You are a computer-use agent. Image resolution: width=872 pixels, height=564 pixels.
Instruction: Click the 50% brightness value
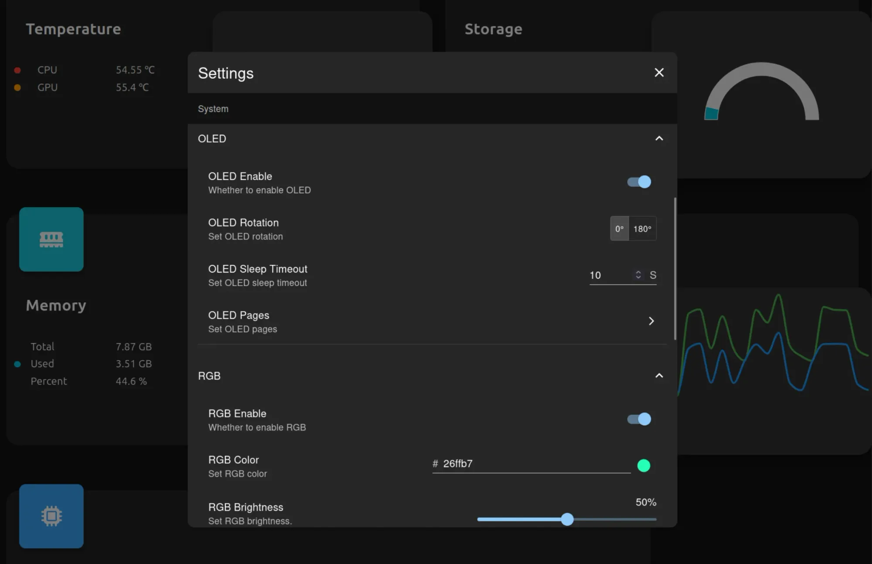tap(646, 502)
